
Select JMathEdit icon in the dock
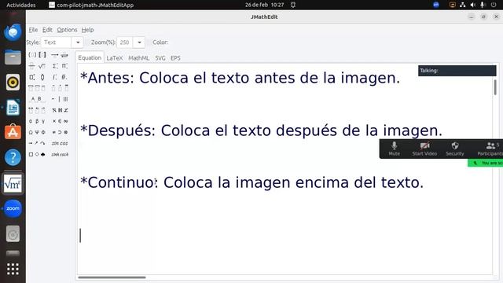coord(13,183)
